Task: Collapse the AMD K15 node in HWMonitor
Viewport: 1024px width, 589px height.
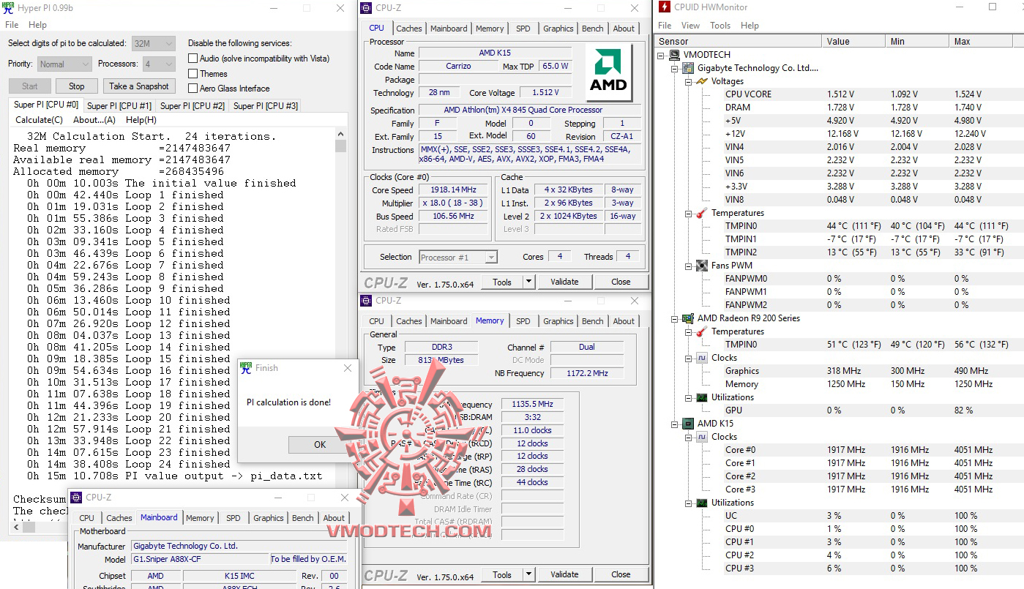Action: click(675, 424)
